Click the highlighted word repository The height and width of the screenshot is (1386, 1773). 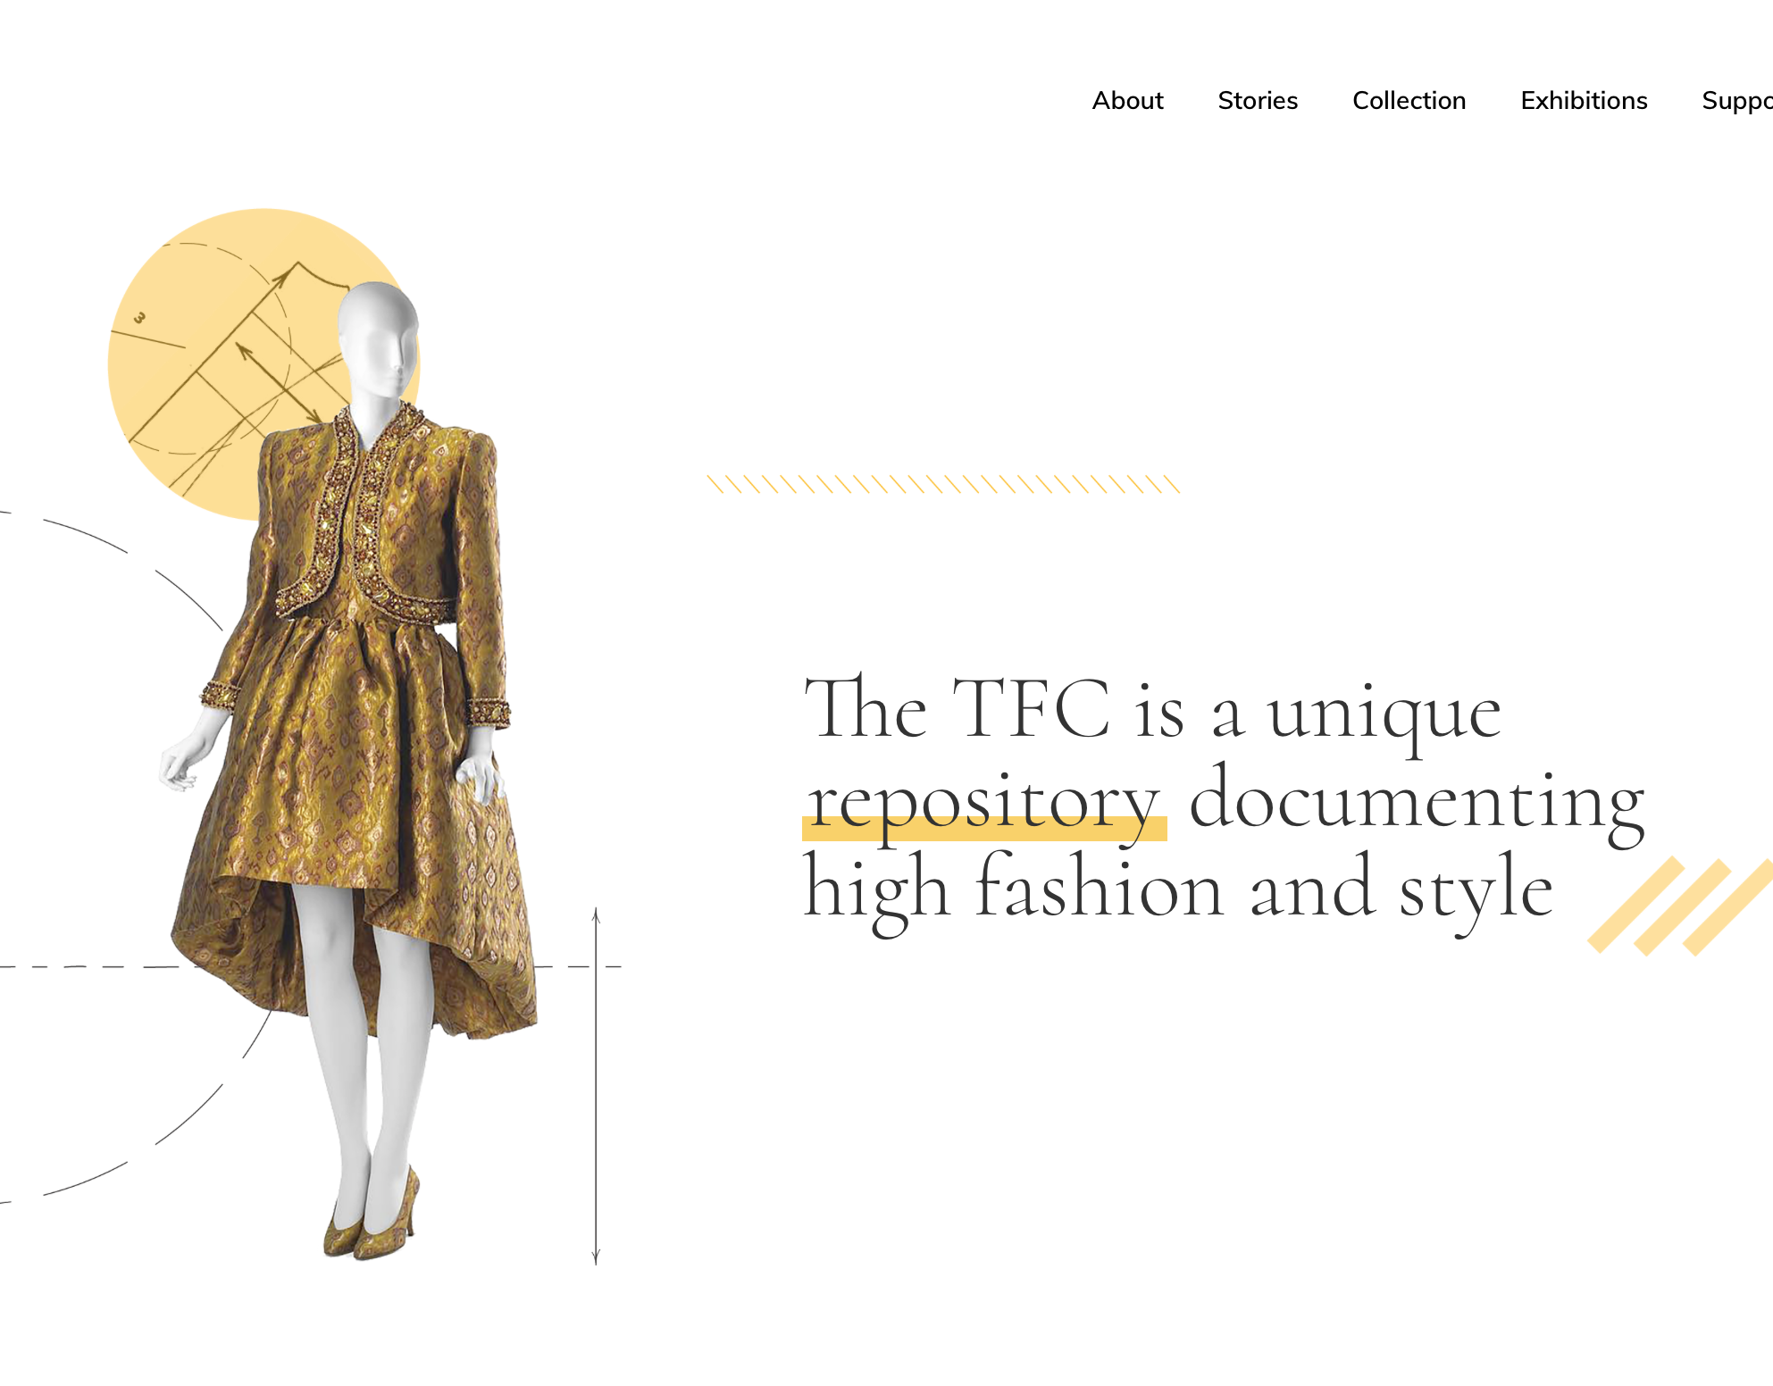984,802
